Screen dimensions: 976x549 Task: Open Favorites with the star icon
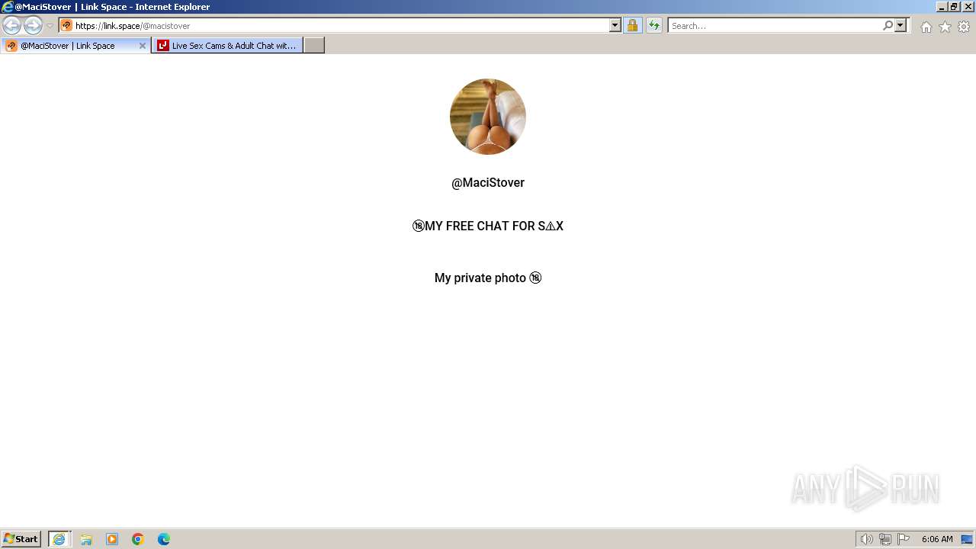(x=945, y=27)
